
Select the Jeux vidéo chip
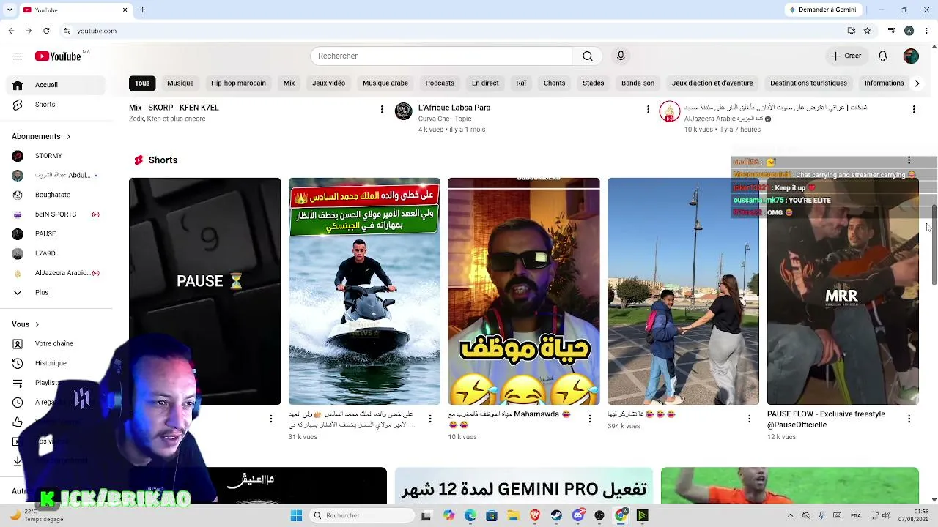pyautogui.click(x=328, y=83)
